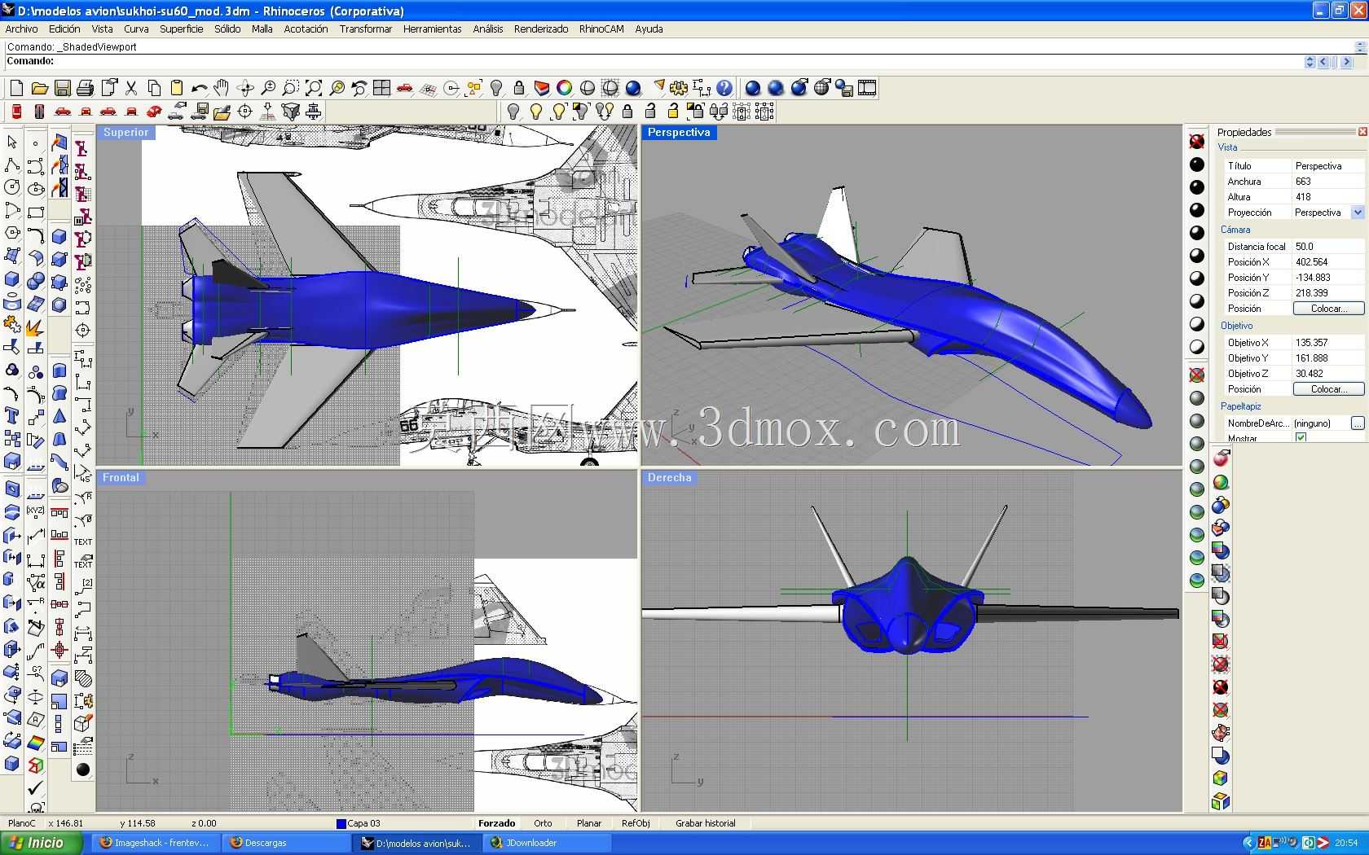The image size is (1369, 855).
Task: Open the Renderizado menu
Action: pos(541,28)
